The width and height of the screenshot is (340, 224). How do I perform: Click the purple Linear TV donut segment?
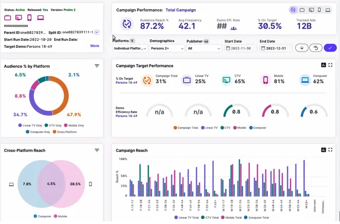click(33, 104)
